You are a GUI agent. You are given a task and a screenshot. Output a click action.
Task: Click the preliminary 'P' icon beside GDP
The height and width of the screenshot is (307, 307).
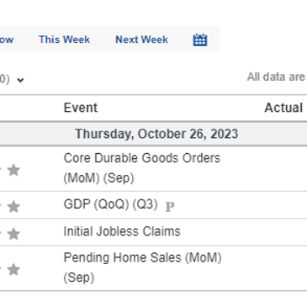(x=170, y=207)
